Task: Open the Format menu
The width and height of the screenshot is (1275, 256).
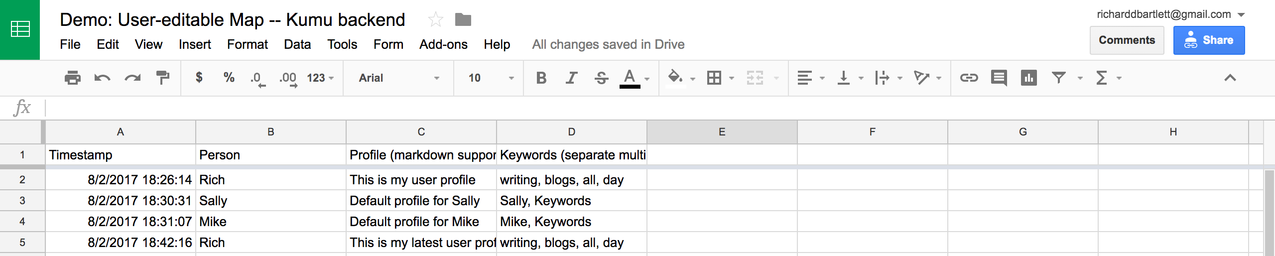Action: pyautogui.click(x=247, y=44)
